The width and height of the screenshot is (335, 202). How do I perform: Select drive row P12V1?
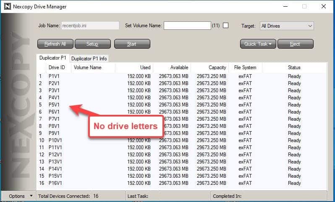click(182, 154)
